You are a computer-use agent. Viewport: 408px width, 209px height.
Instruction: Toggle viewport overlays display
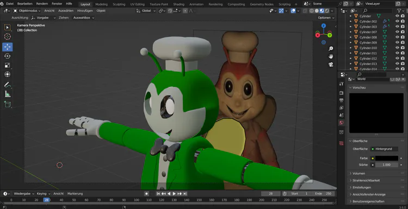tap(293, 11)
